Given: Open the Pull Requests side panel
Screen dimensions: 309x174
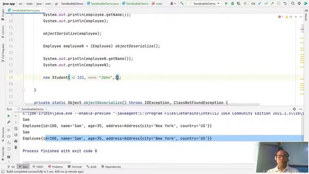Looking at the screenshot, I should 3,53.
